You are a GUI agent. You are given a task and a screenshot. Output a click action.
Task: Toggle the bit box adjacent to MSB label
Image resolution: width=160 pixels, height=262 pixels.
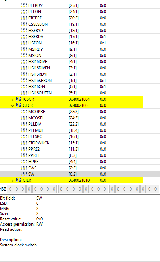tap(10, 189)
